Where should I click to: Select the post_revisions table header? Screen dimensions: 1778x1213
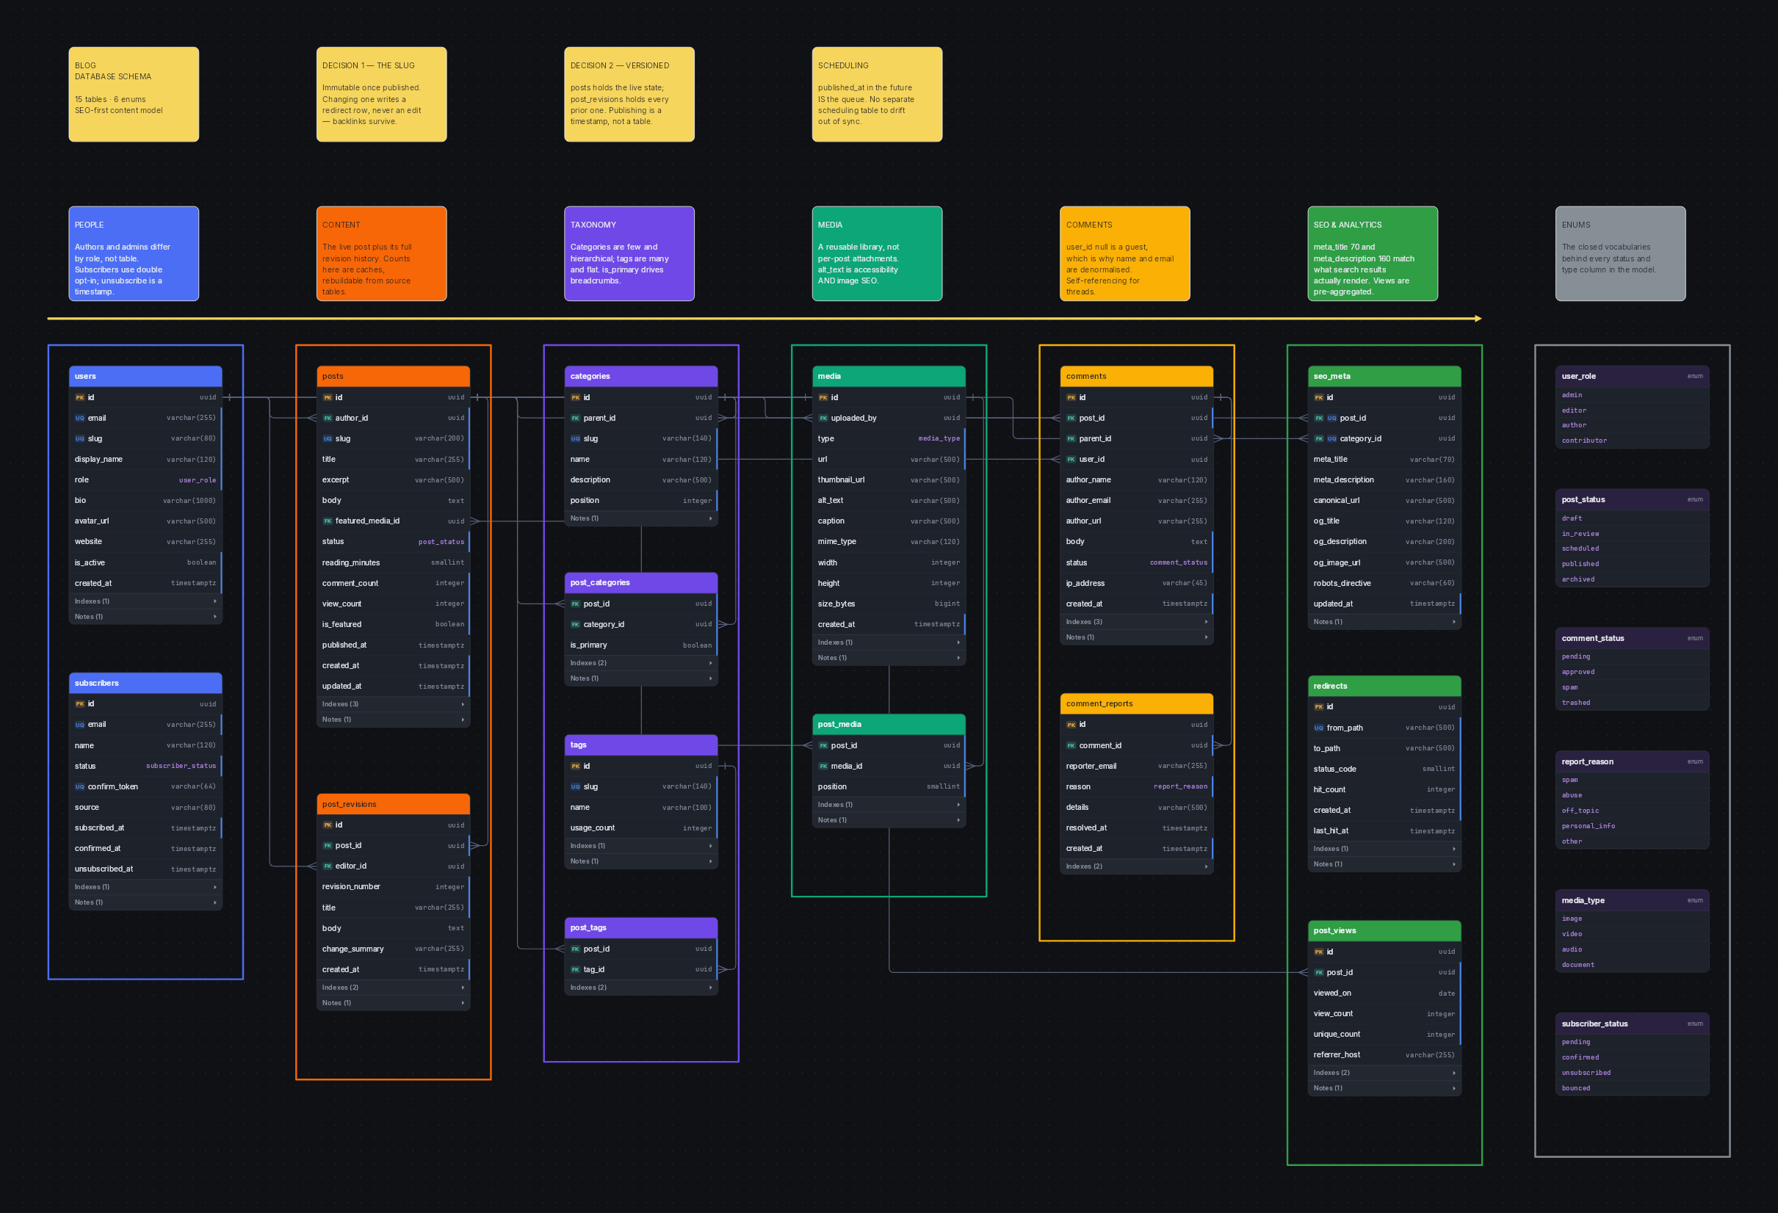click(x=393, y=805)
